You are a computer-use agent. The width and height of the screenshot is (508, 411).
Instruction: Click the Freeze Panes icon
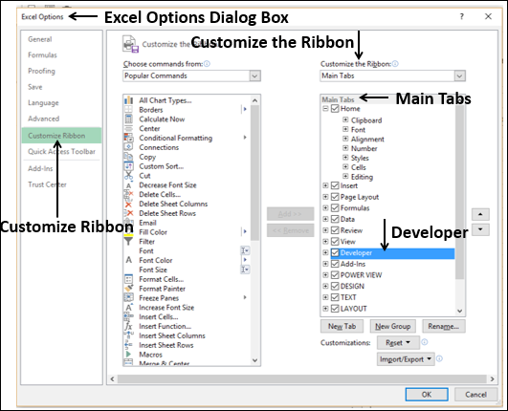pyautogui.click(x=128, y=297)
